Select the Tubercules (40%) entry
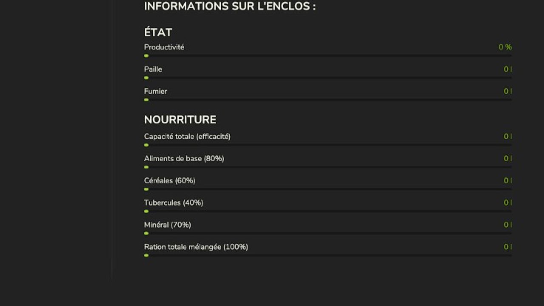 pos(173,203)
